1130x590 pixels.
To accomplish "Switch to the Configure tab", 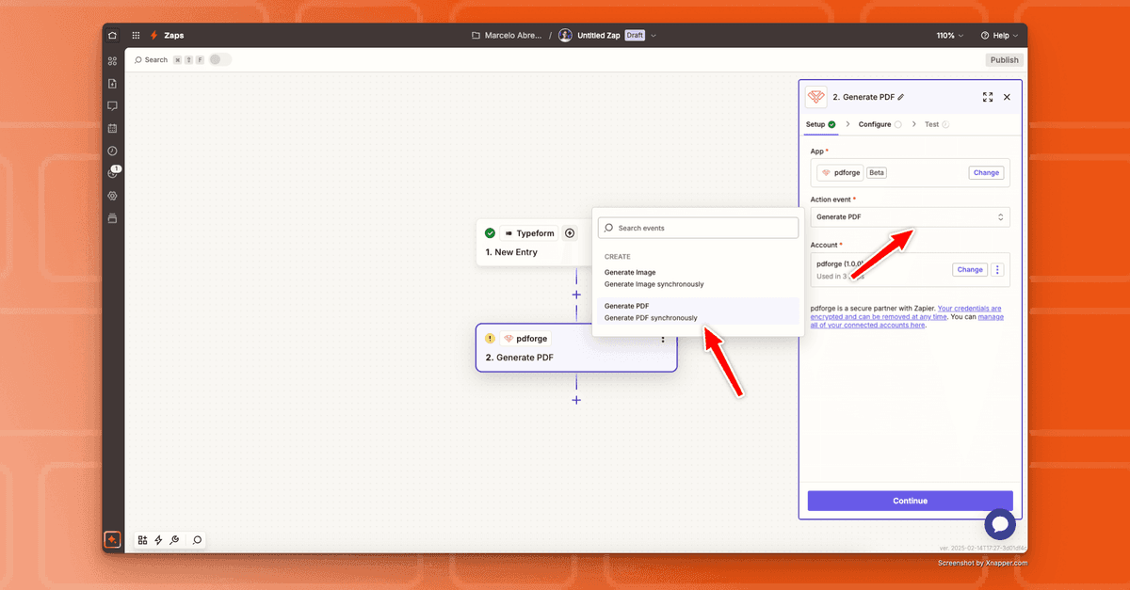I will (875, 124).
